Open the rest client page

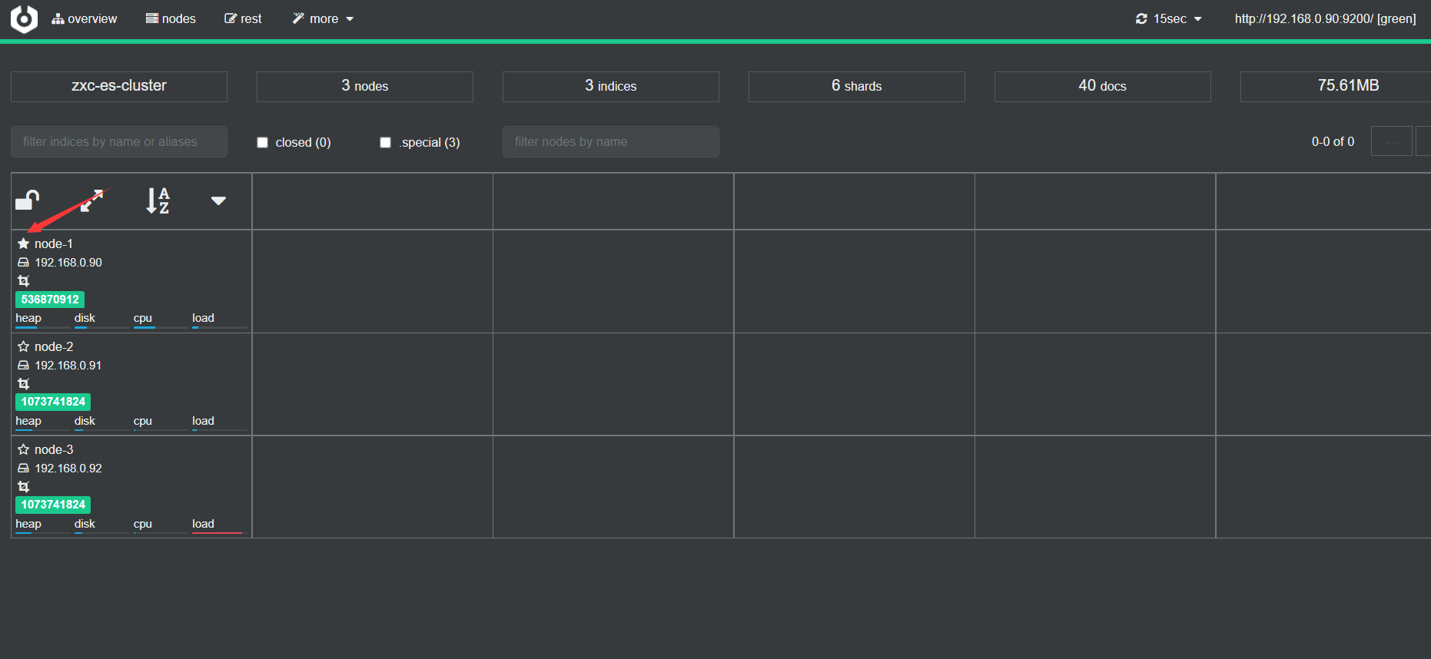[x=243, y=18]
